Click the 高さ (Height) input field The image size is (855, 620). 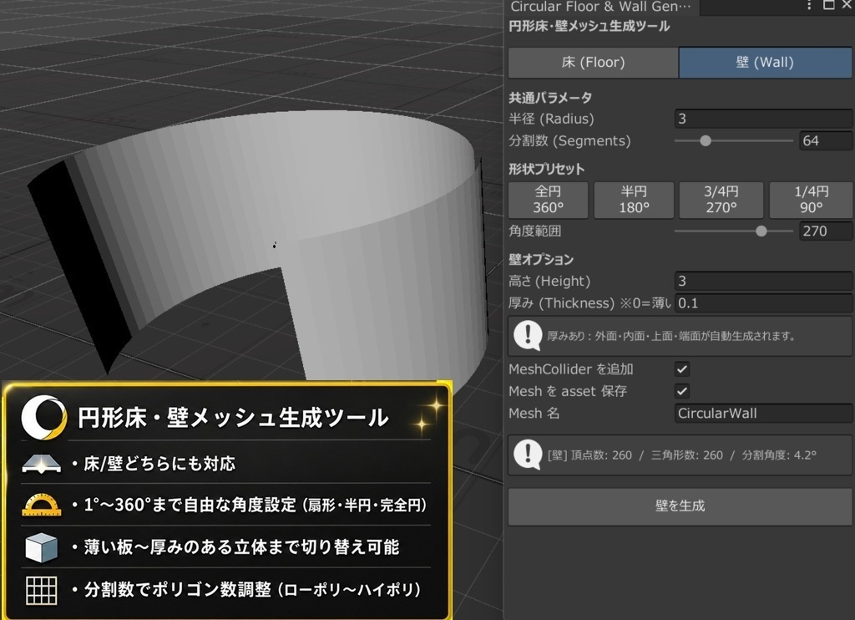click(763, 281)
